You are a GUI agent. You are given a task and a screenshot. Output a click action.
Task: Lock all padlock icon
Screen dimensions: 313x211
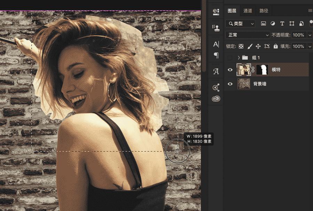(x=276, y=46)
